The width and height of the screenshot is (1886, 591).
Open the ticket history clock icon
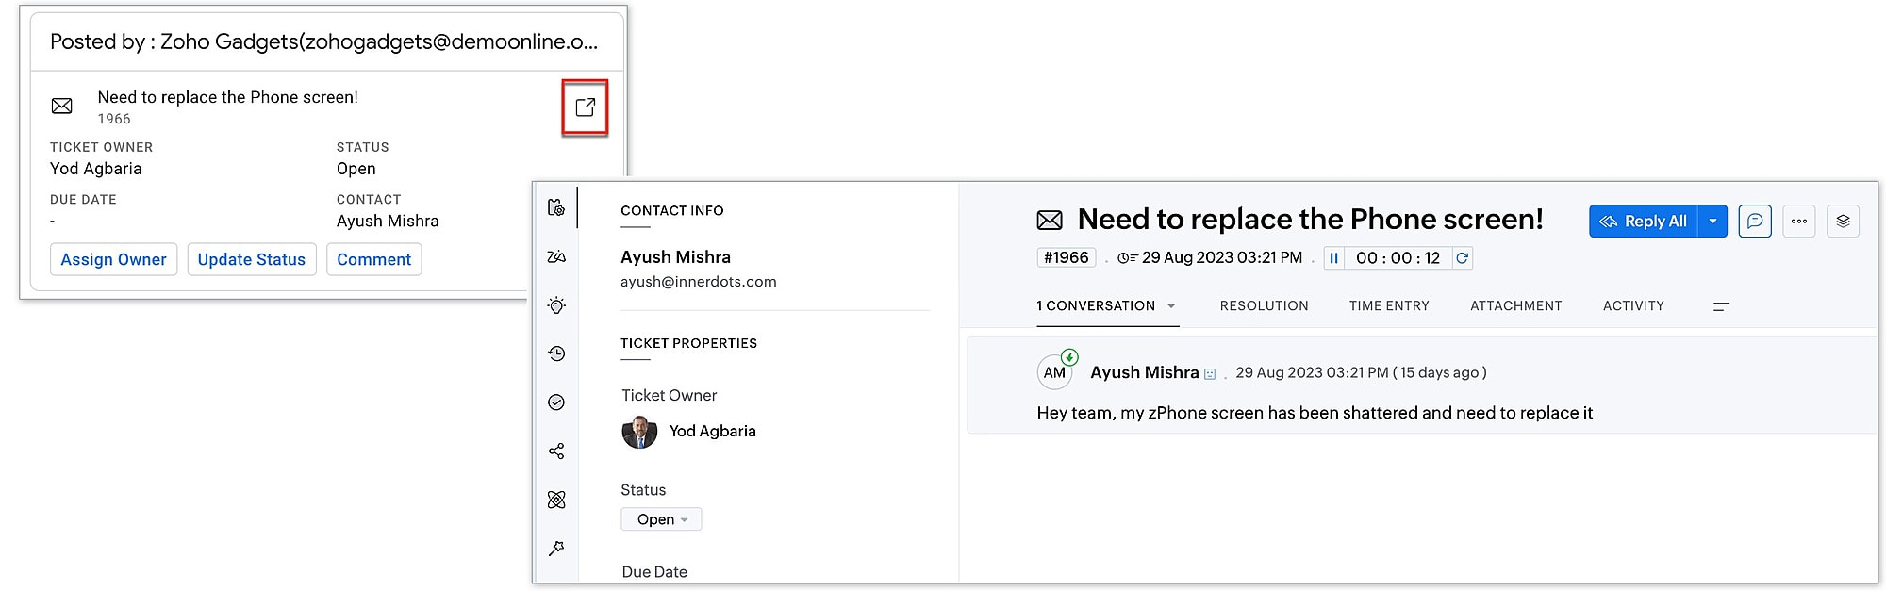point(556,353)
